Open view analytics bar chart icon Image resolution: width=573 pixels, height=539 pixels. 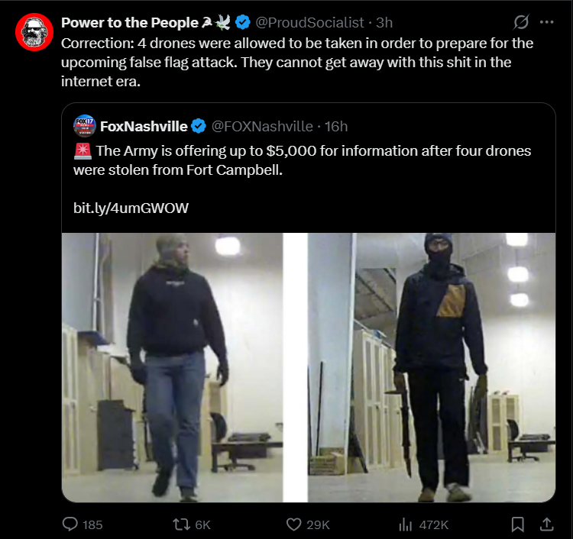(405, 524)
